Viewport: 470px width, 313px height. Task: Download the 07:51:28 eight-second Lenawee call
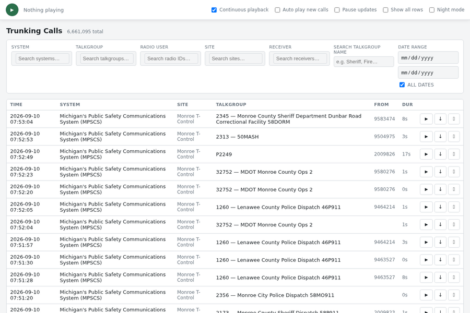pos(440,278)
